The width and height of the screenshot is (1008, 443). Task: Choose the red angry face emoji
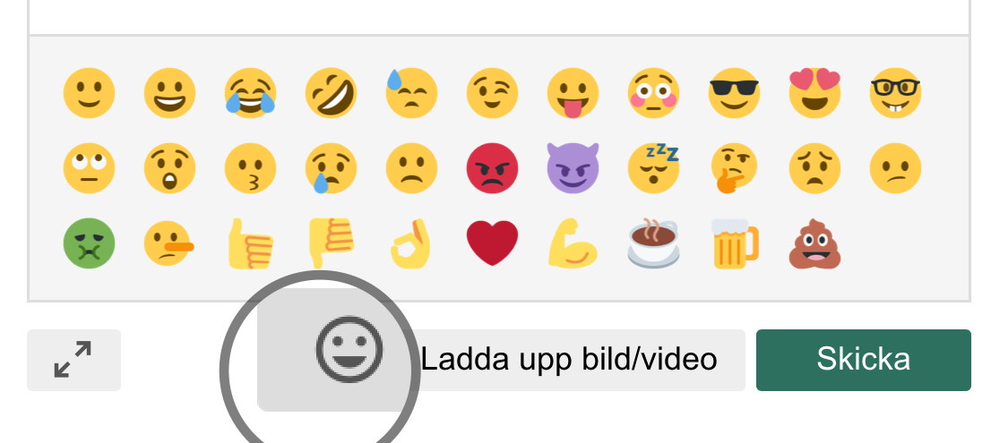click(493, 168)
